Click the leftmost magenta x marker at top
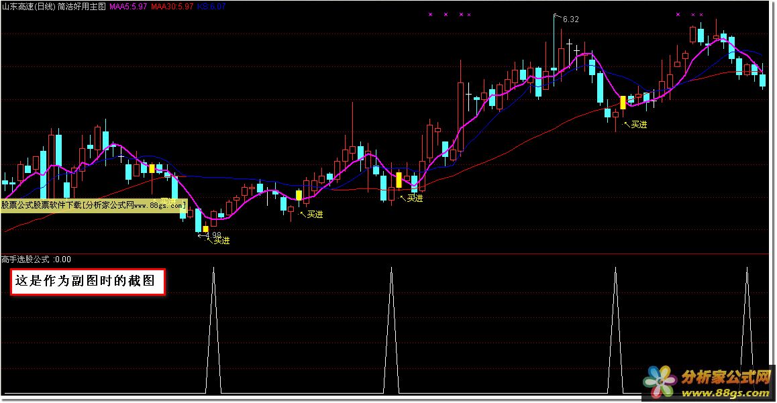 tap(430, 14)
